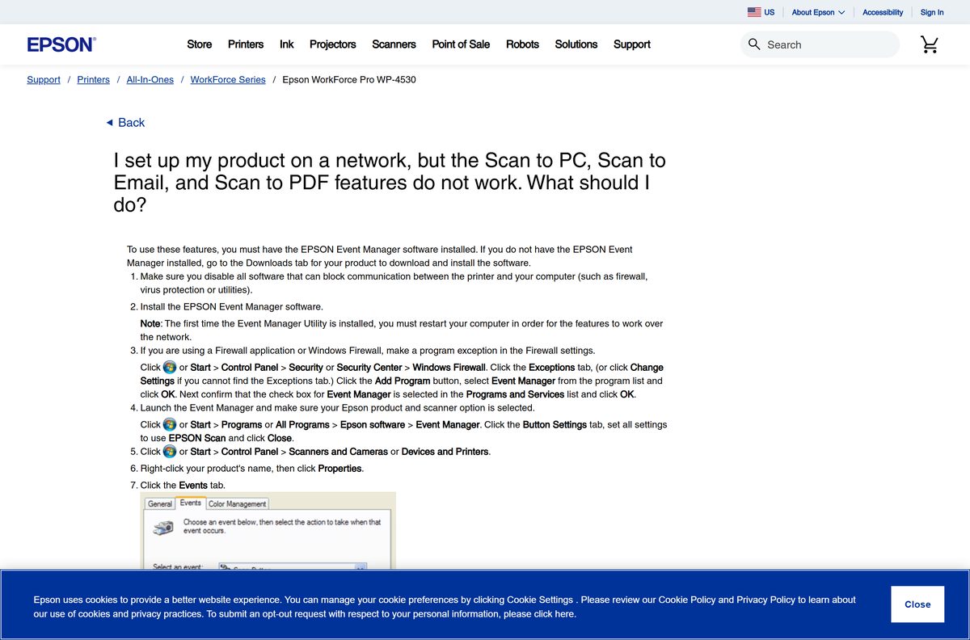Click the search magnifier icon
This screenshot has width=970, height=640.
click(754, 44)
